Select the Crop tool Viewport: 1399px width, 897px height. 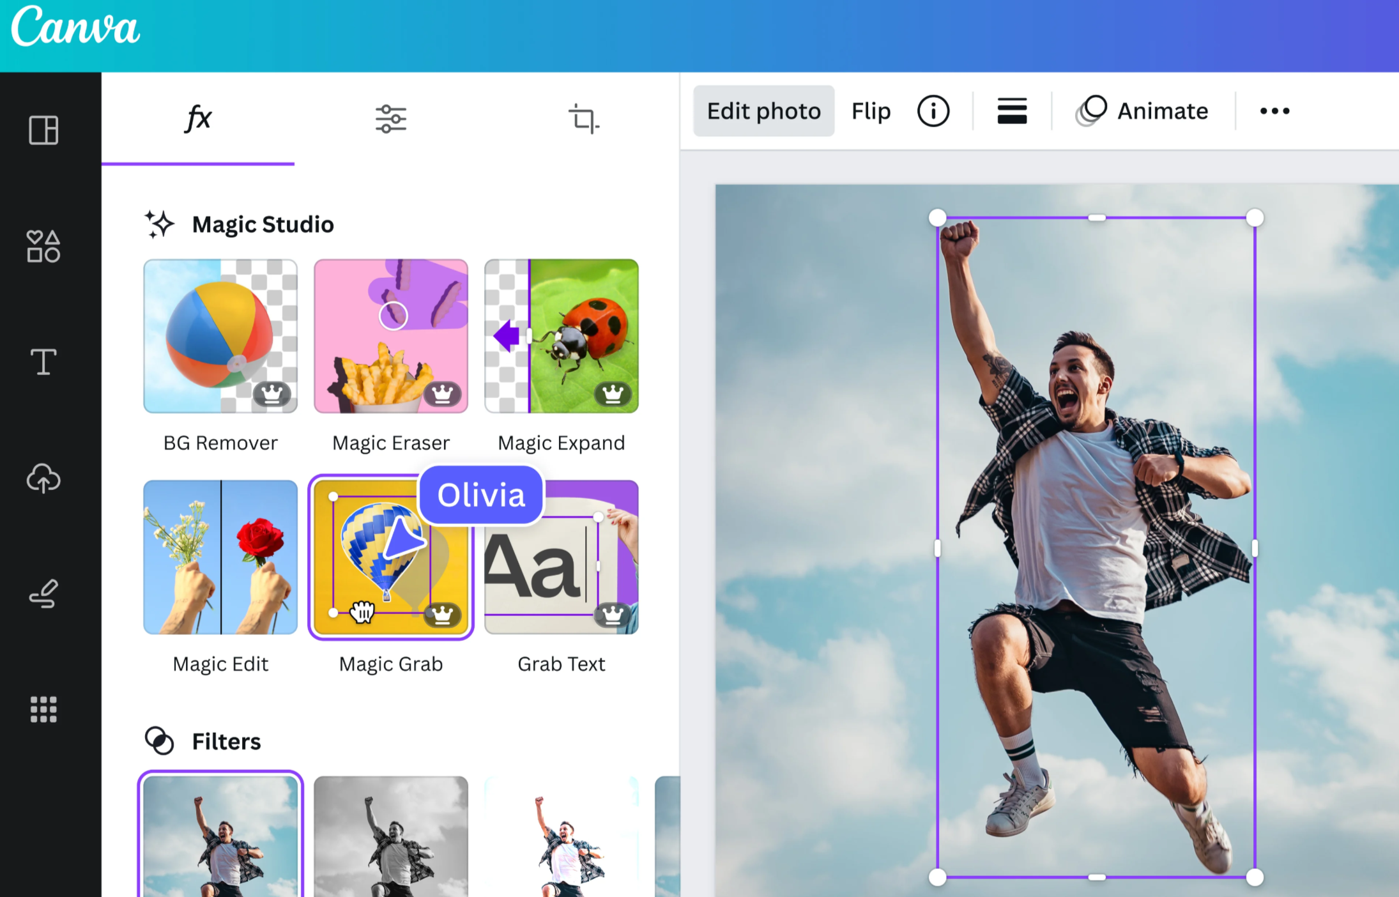[x=583, y=118]
